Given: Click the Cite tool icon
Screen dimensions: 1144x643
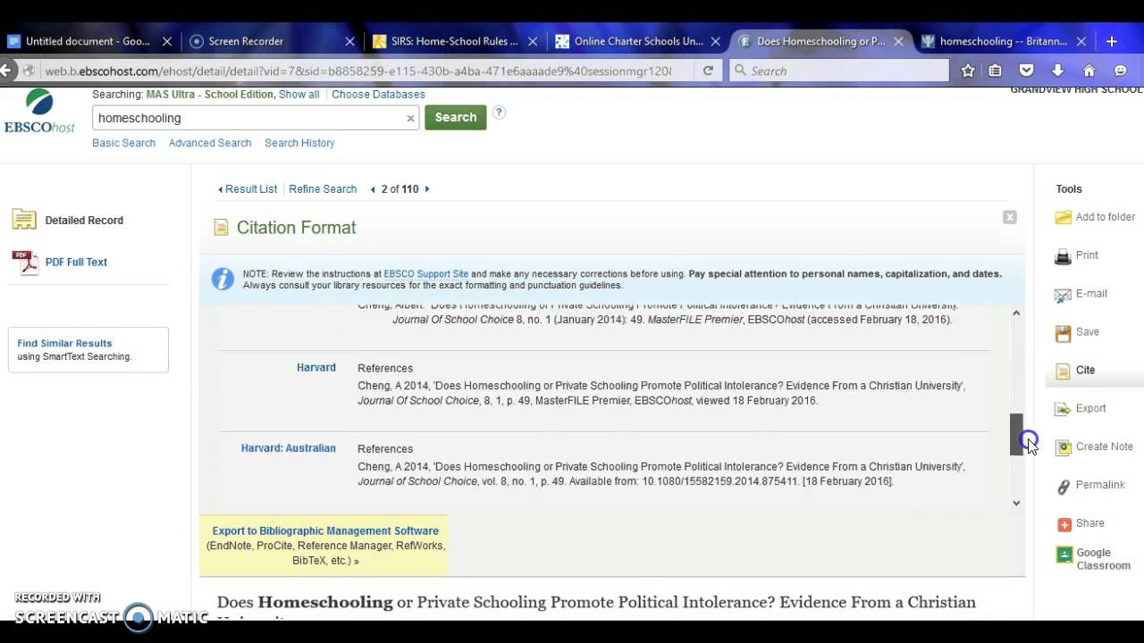Looking at the screenshot, I should click(1063, 372).
